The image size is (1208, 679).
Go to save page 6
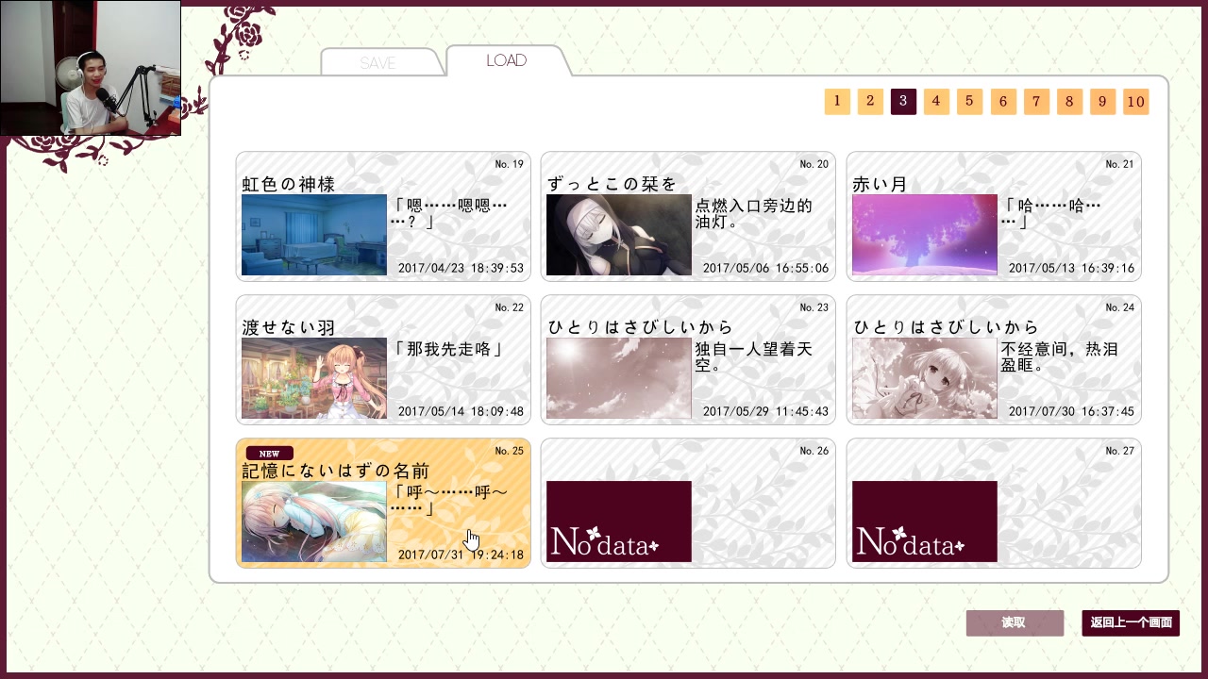(x=1003, y=102)
